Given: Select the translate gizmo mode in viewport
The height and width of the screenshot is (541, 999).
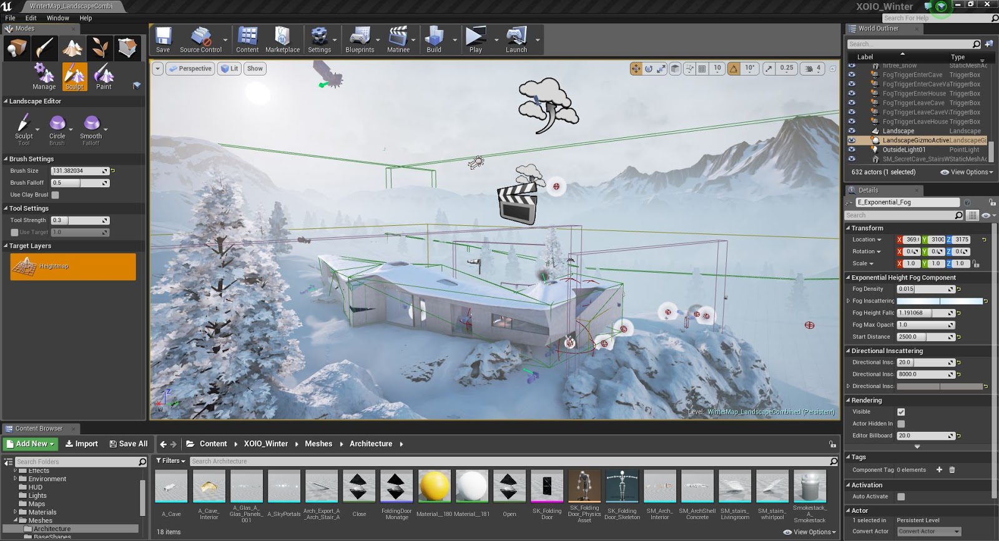Looking at the screenshot, I should click(x=636, y=69).
